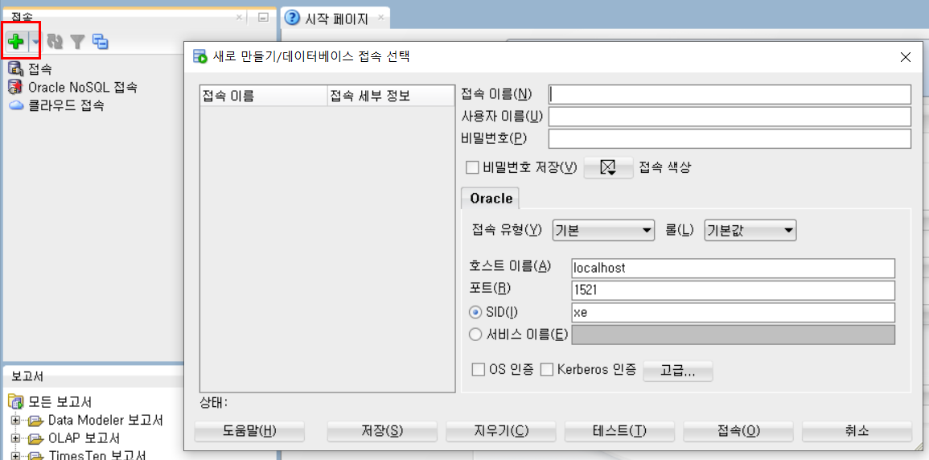Click the dialog title database icon
Screen dimensions: 929x460
click(200, 57)
